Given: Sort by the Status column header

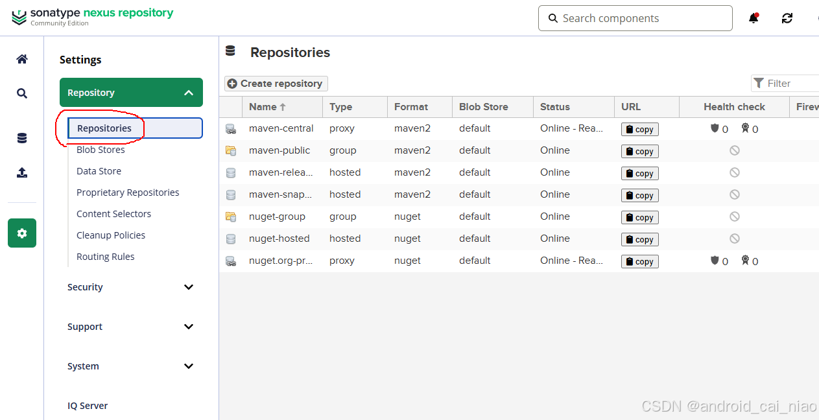Looking at the screenshot, I should (x=574, y=107).
